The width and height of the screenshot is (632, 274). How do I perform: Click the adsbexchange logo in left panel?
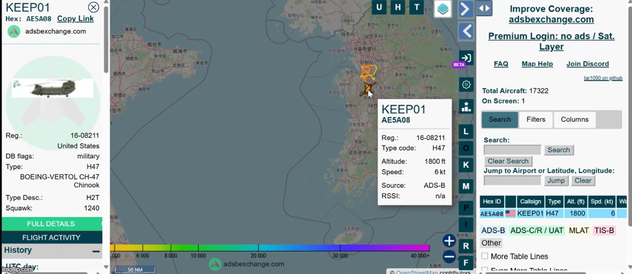[14, 31]
